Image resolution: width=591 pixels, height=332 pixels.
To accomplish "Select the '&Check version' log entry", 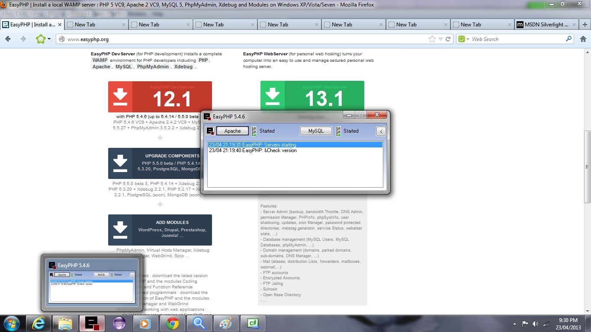I will [253, 150].
